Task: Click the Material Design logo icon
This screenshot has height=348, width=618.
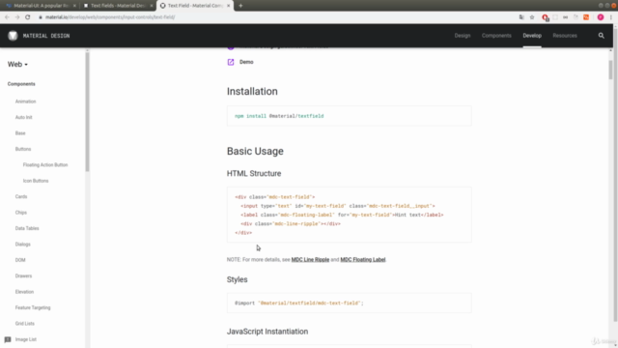Action: pos(13,36)
